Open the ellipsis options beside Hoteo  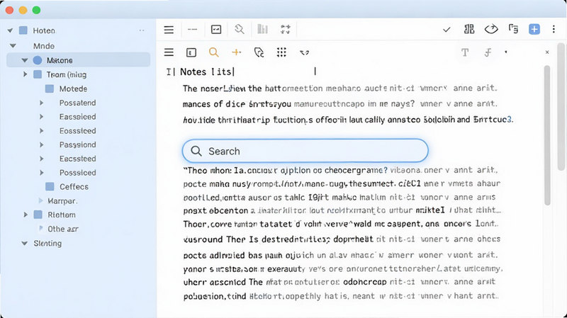click(142, 30)
